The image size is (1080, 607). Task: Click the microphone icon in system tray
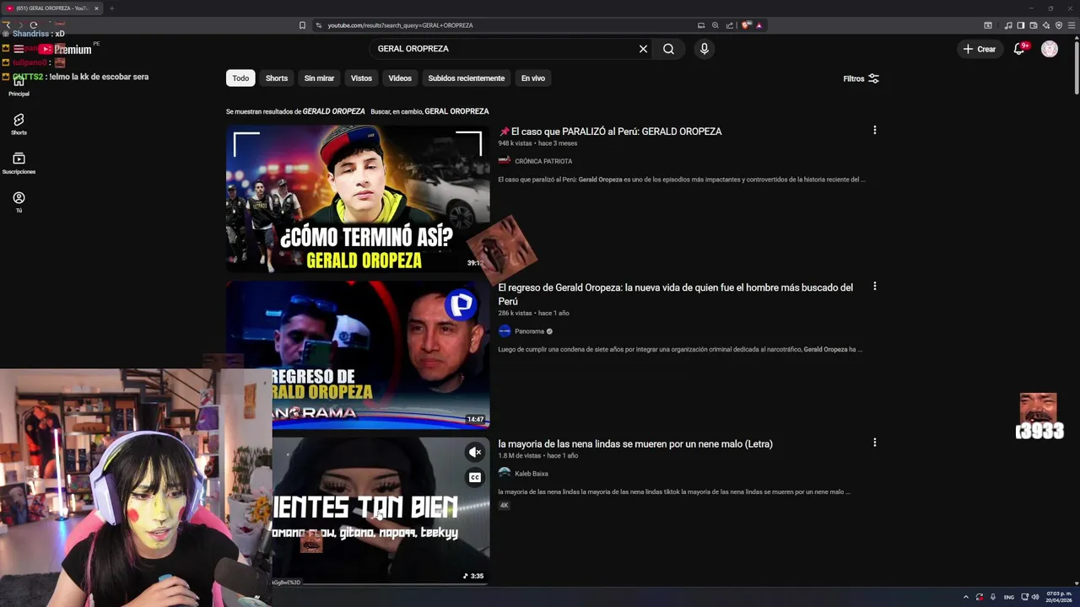click(x=992, y=597)
